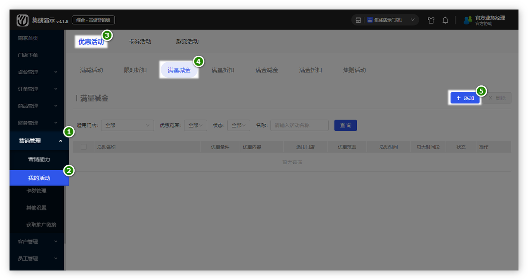The height and width of the screenshot is (280, 528).
Task: Open 优惠范围 filter dropdown
Action: point(196,125)
